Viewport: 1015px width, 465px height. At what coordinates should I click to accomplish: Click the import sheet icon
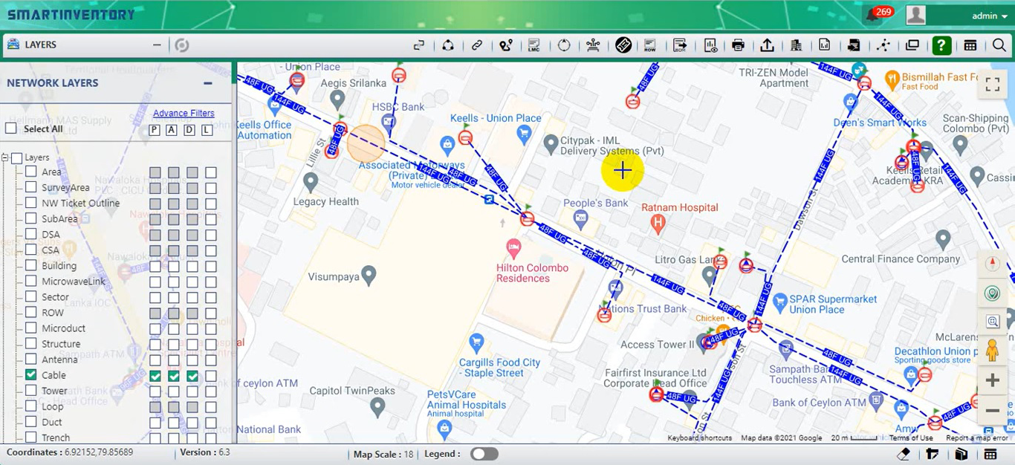pyautogui.click(x=854, y=45)
